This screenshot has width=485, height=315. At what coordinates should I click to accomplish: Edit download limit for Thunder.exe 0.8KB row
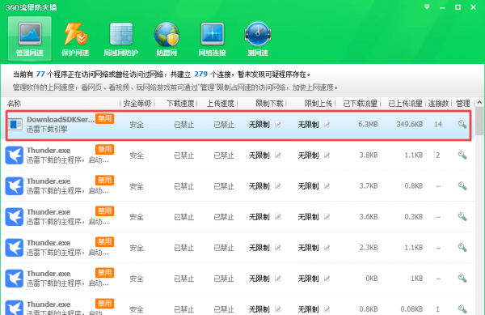[278, 309]
